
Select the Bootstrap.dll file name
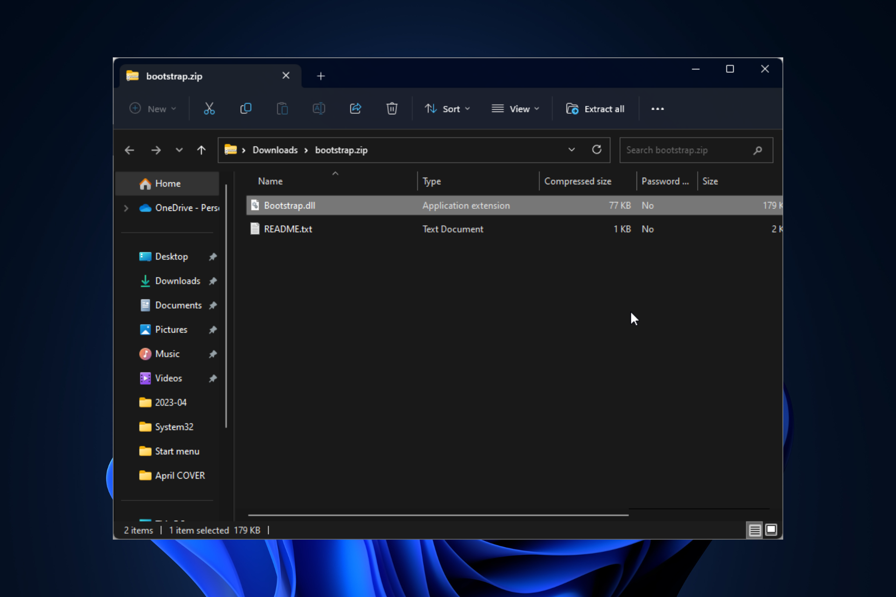[x=289, y=205]
